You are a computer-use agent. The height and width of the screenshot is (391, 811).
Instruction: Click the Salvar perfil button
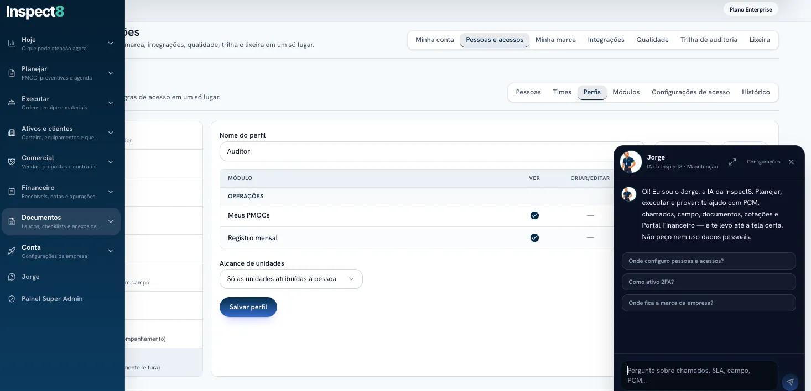[x=248, y=307]
